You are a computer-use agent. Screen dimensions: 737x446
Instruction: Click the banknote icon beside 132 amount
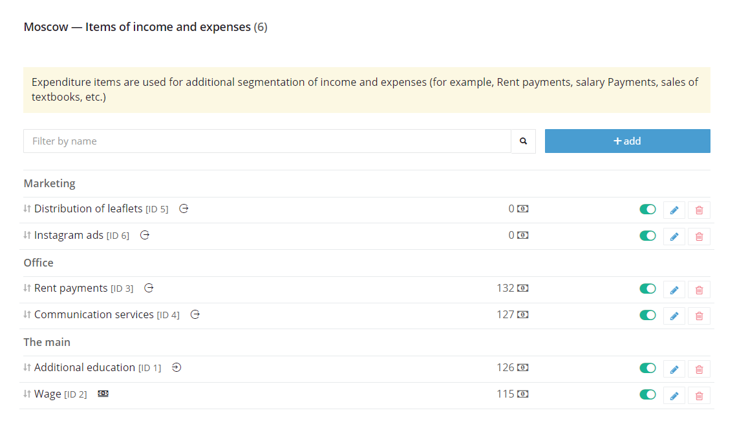click(x=522, y=289)
